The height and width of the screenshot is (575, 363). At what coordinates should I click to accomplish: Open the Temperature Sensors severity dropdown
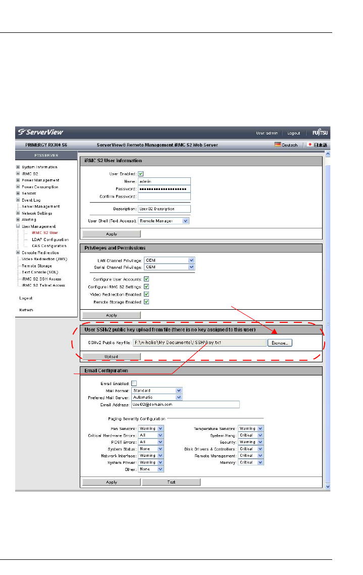click(x=251, y=428)
